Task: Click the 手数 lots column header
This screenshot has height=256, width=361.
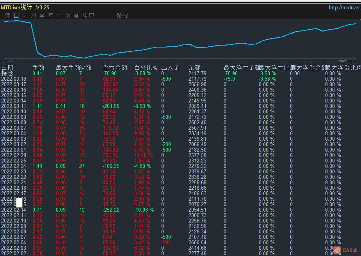Action: [39, 67]
